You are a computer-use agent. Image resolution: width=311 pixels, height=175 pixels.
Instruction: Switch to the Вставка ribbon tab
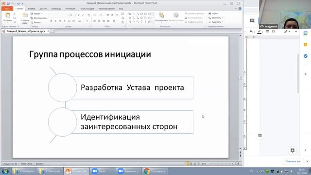pyautogui.click(x=31, y=9)
